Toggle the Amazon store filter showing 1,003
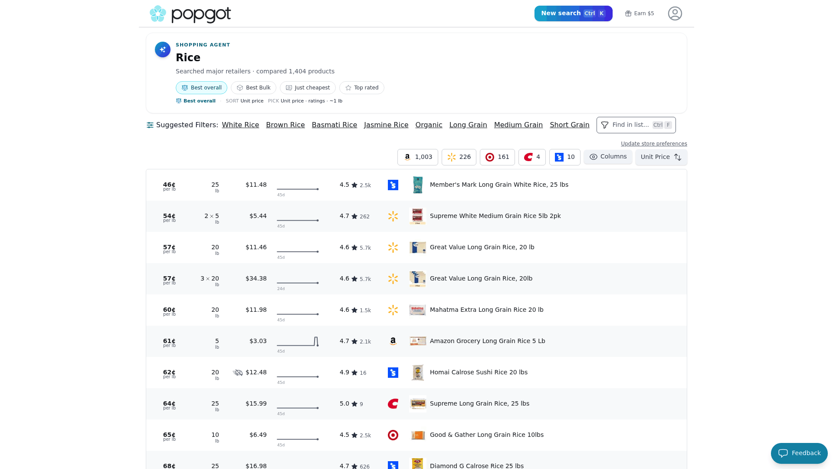Viewport: 833px width, 469px height. pos(417,157)
